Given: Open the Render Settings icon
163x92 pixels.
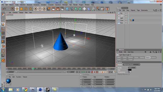Looking at the screenshot, I should (x=62, y=9).
